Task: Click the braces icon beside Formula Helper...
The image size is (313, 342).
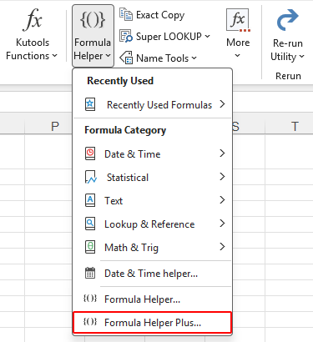Action: pyautogui.click(x=90, y=299)
